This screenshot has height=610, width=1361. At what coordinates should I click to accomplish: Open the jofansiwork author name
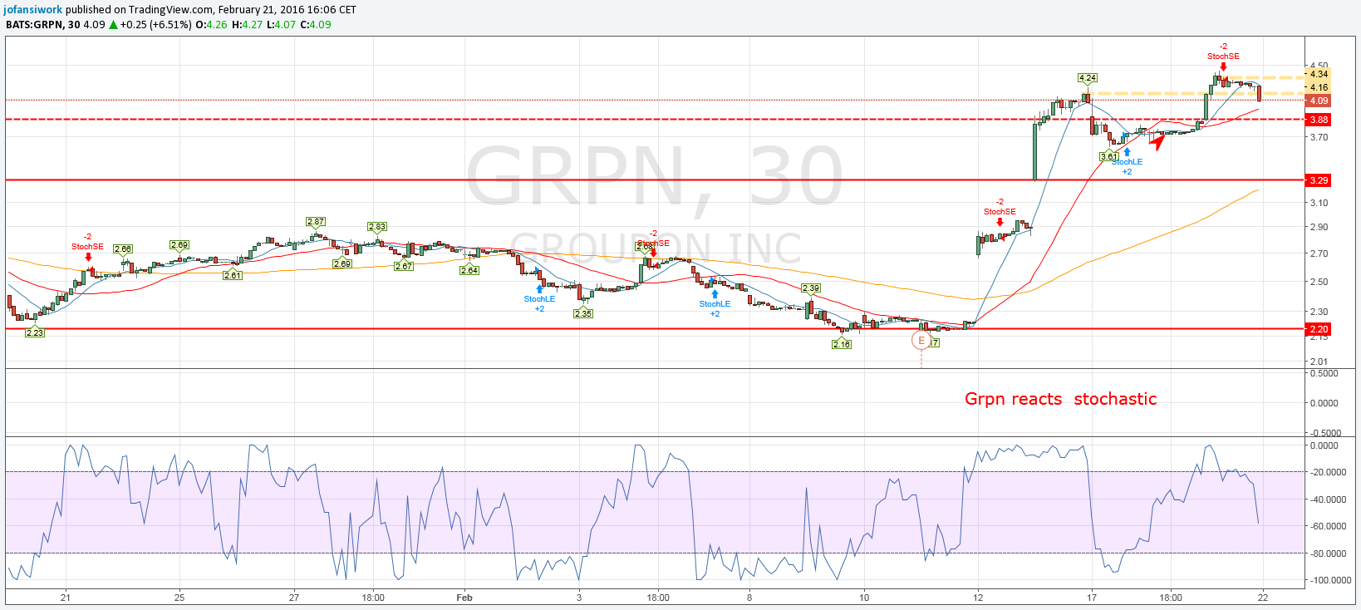pyautogui.click(x=34, y=10)
